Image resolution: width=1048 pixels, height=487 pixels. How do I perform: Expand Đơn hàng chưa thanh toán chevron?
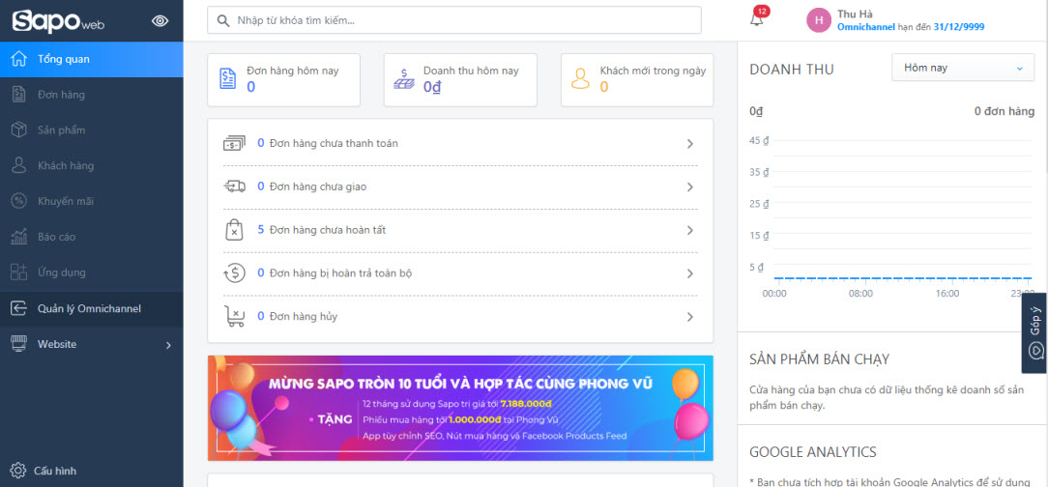(x=690, y=144)
